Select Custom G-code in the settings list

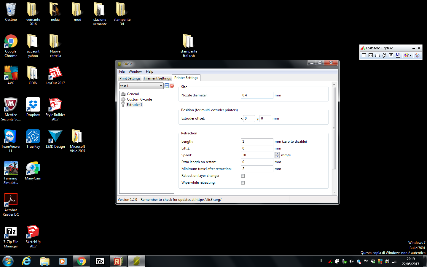[x=139, y=99]
